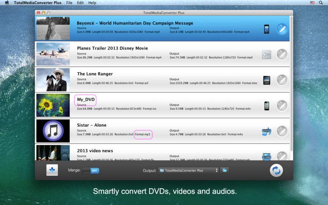This screenshot has height=205, width=328.
Task: Click the edit pencil on the Planes Trailer row
Action: 282,55
